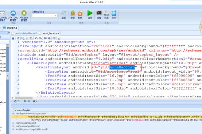Expand the smali\protect\eye\R$id.smali search result

13,129
